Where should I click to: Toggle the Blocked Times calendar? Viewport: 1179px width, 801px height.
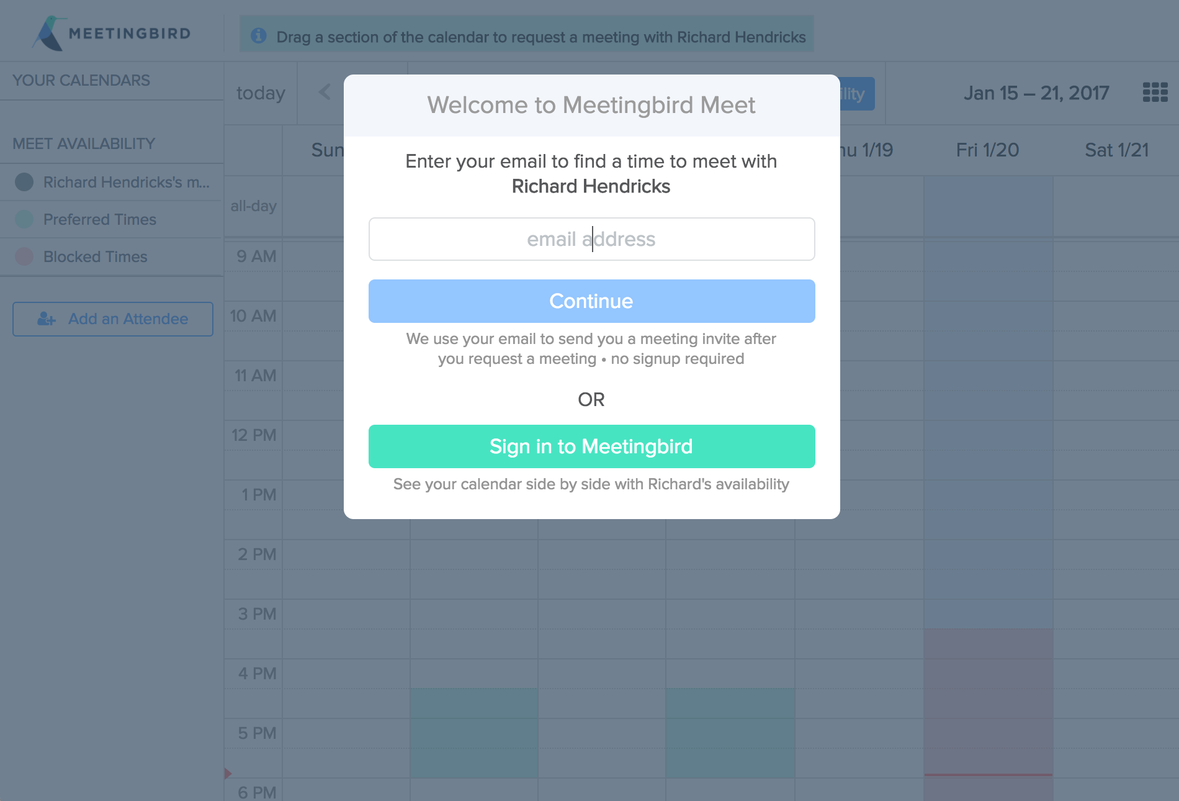point(24,256)
